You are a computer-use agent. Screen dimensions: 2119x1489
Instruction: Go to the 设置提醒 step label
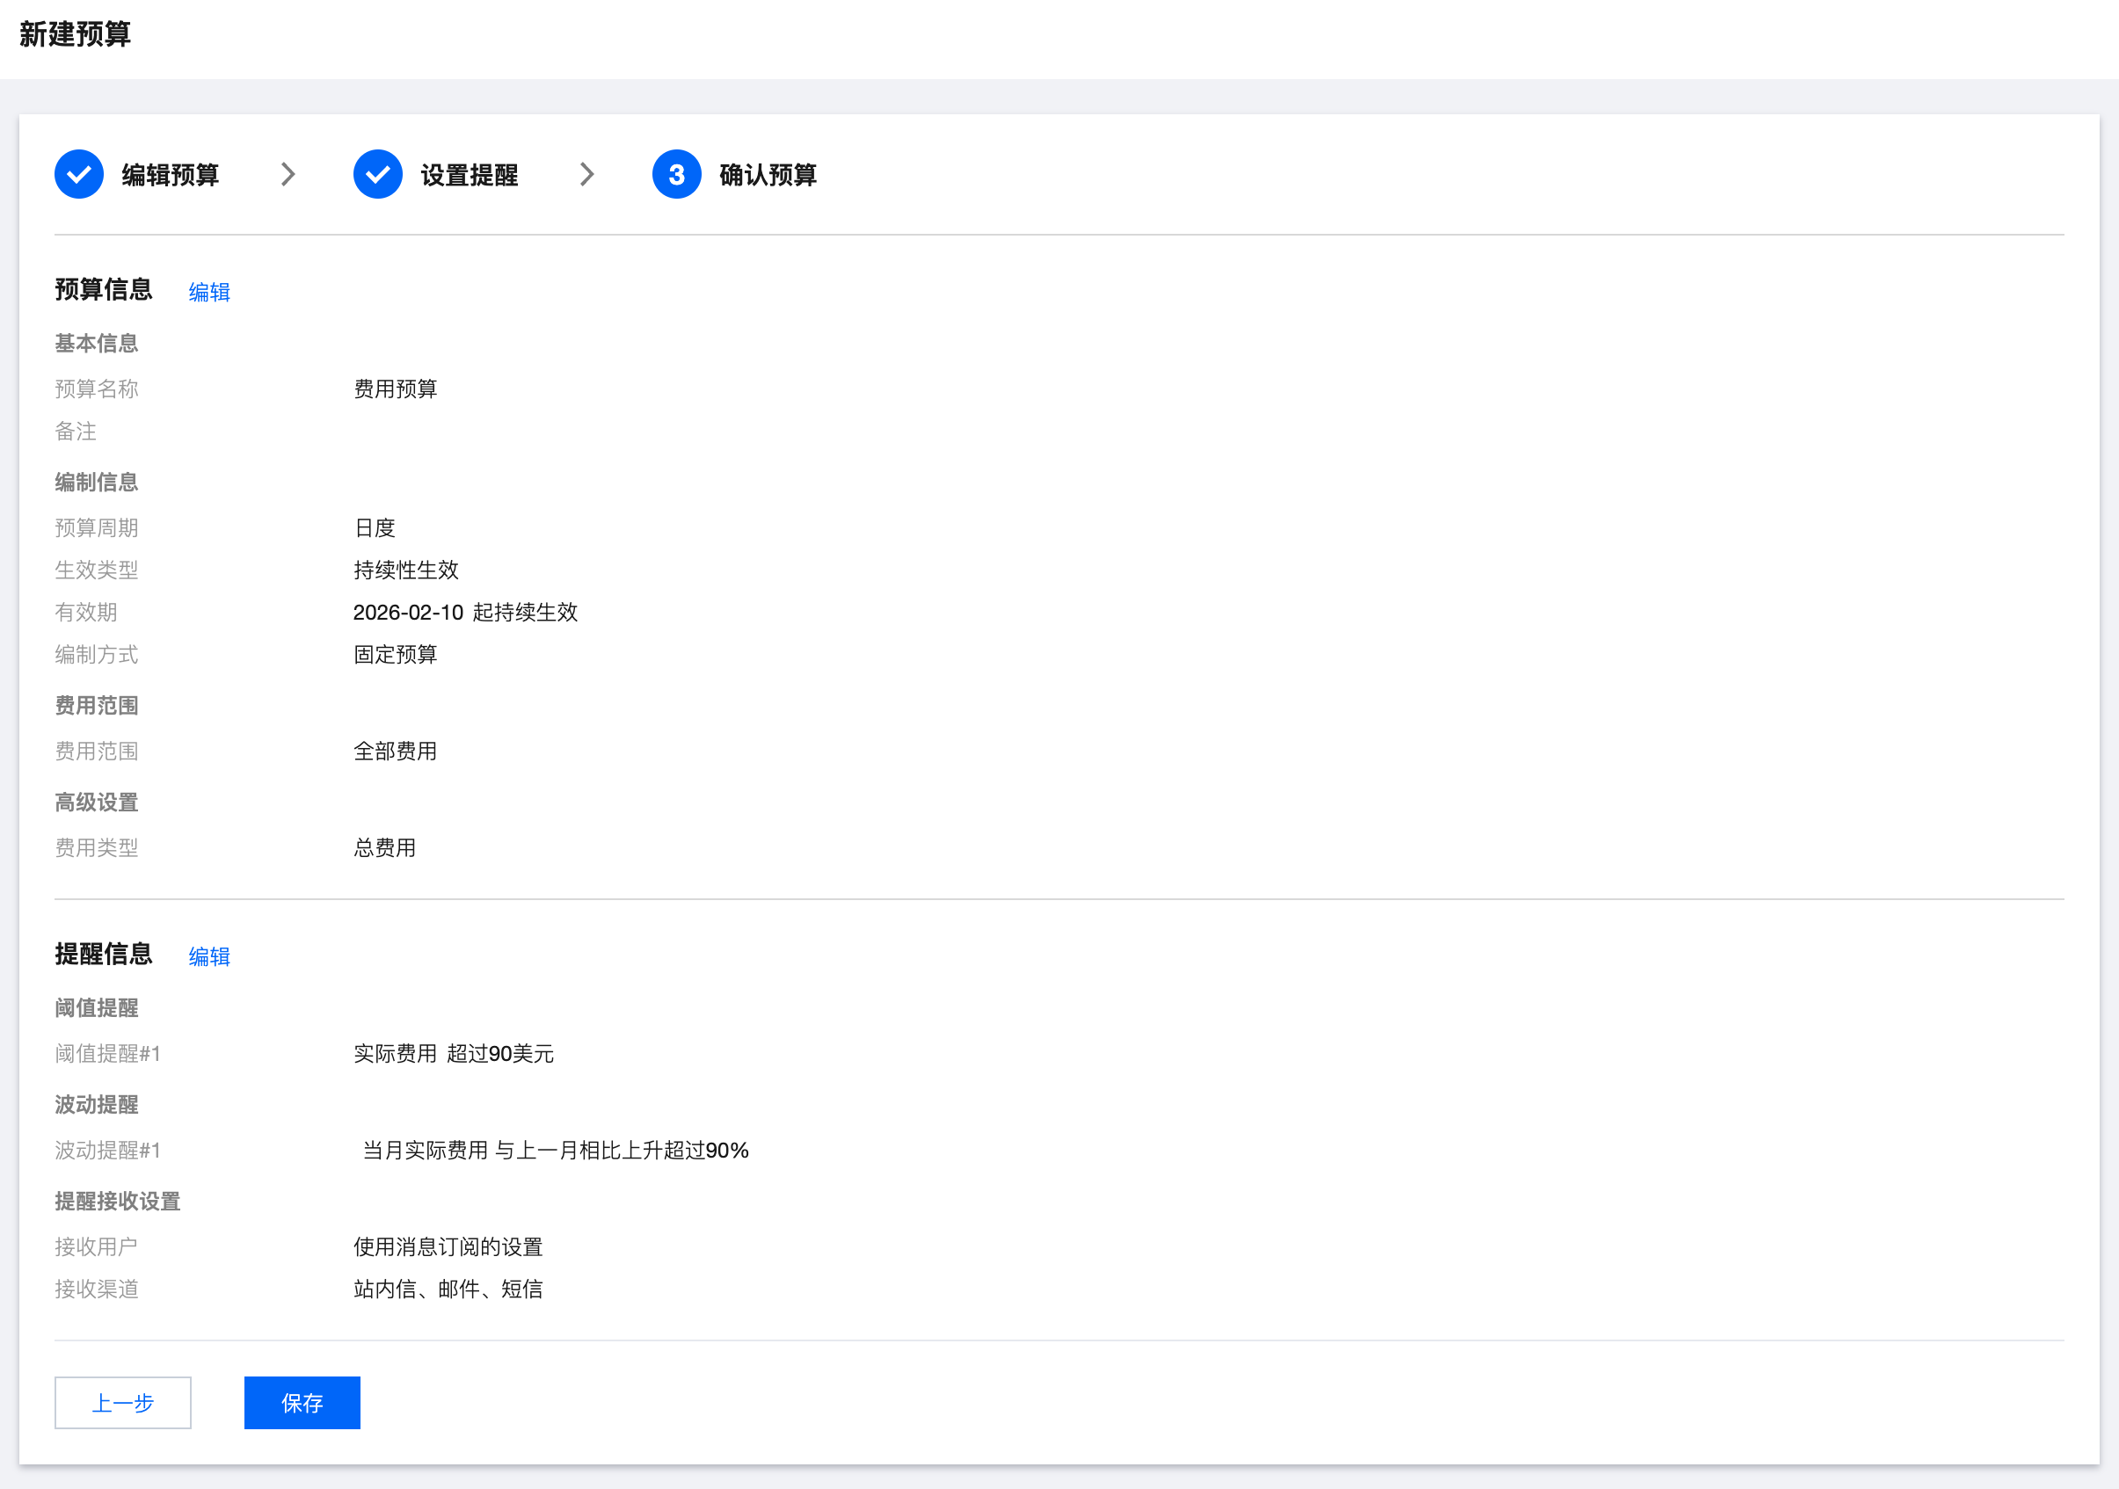469,175
